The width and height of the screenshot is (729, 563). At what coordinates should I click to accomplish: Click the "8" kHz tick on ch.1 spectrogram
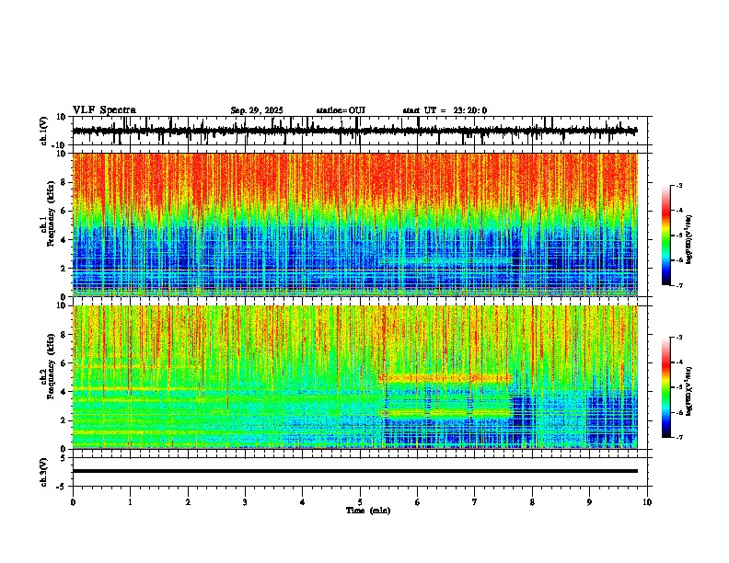(64, 182)
